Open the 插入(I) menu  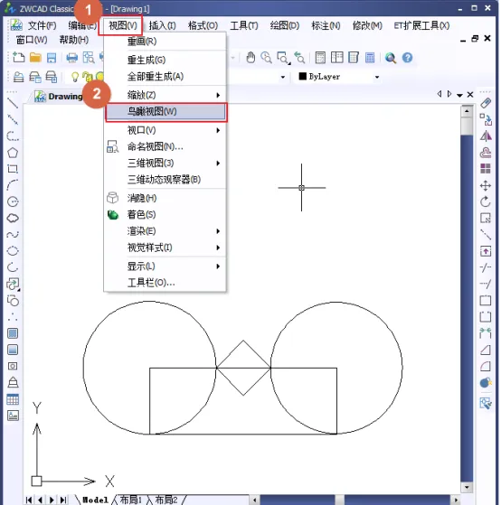tap(162, 25)
